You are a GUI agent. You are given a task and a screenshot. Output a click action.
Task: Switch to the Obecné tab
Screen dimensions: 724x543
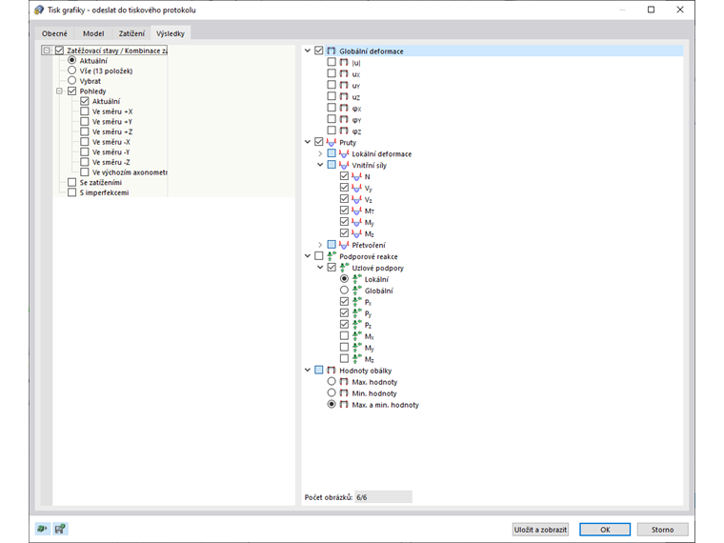click(x=54, y=33)
